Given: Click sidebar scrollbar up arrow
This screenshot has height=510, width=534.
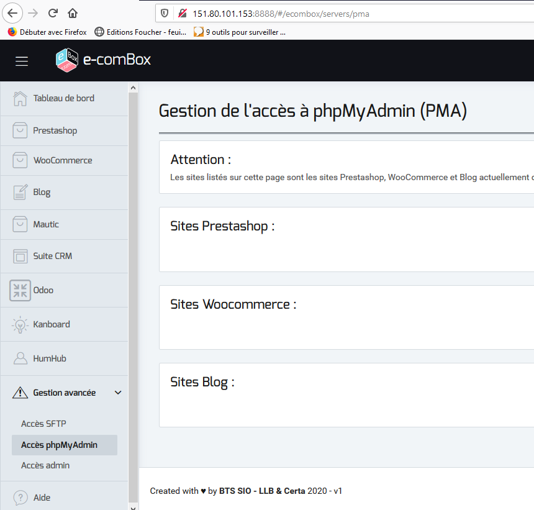Looking at the screenshot, I should pos(133,88).
